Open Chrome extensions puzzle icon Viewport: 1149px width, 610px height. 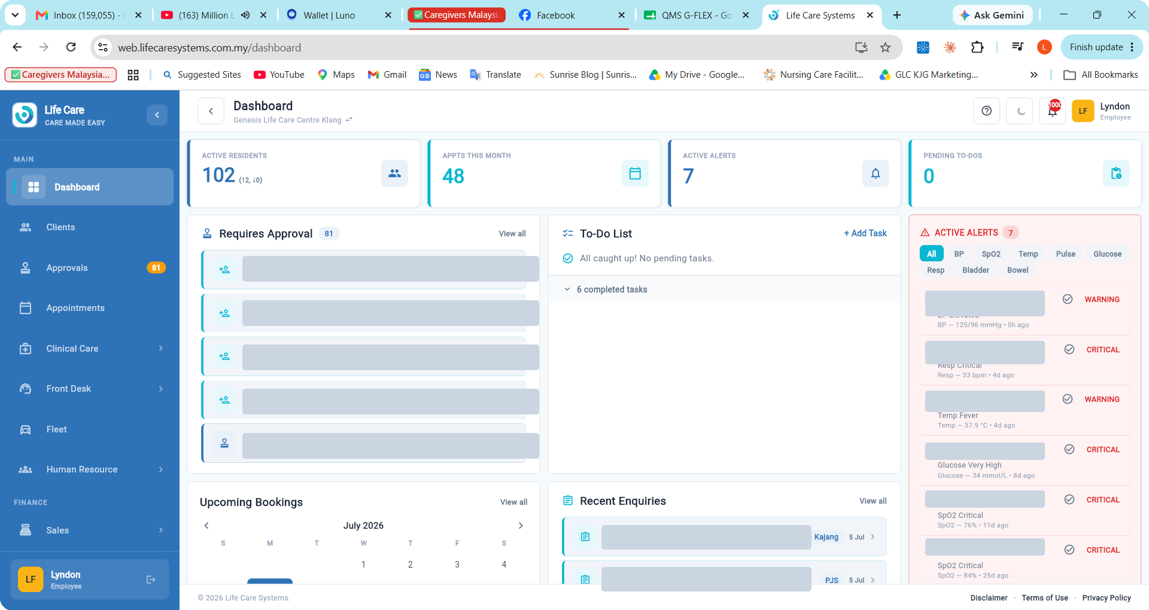pos(977,47)
